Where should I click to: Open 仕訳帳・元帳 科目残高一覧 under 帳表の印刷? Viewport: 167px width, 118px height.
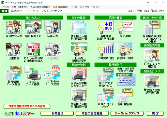pos(79,98)
